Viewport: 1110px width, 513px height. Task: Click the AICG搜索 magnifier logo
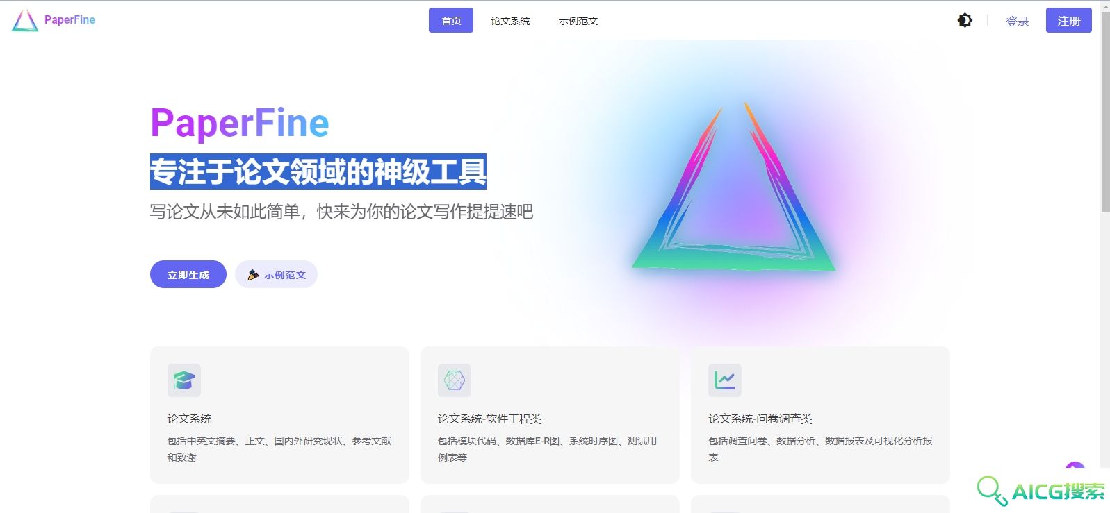[x=1040, y=491]
